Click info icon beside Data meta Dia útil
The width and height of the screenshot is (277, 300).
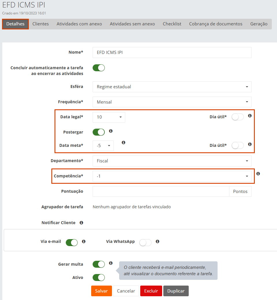point(250,144)
